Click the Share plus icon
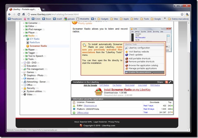The height and width of the screenshot is (138, 198). tap(166, 82)
